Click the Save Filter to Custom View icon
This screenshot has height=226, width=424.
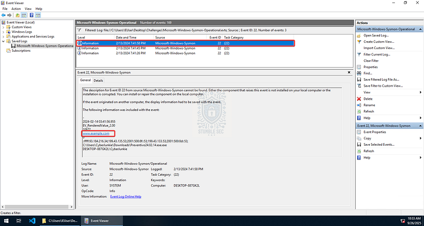pyautogui.click(x=359, y=86)
